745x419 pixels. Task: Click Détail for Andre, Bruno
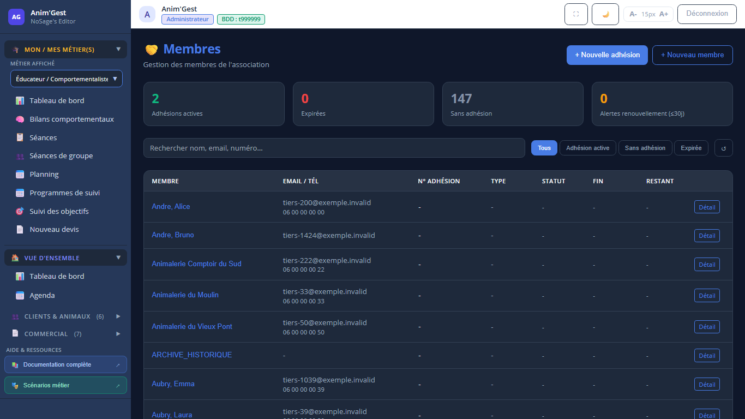[707, 236]
